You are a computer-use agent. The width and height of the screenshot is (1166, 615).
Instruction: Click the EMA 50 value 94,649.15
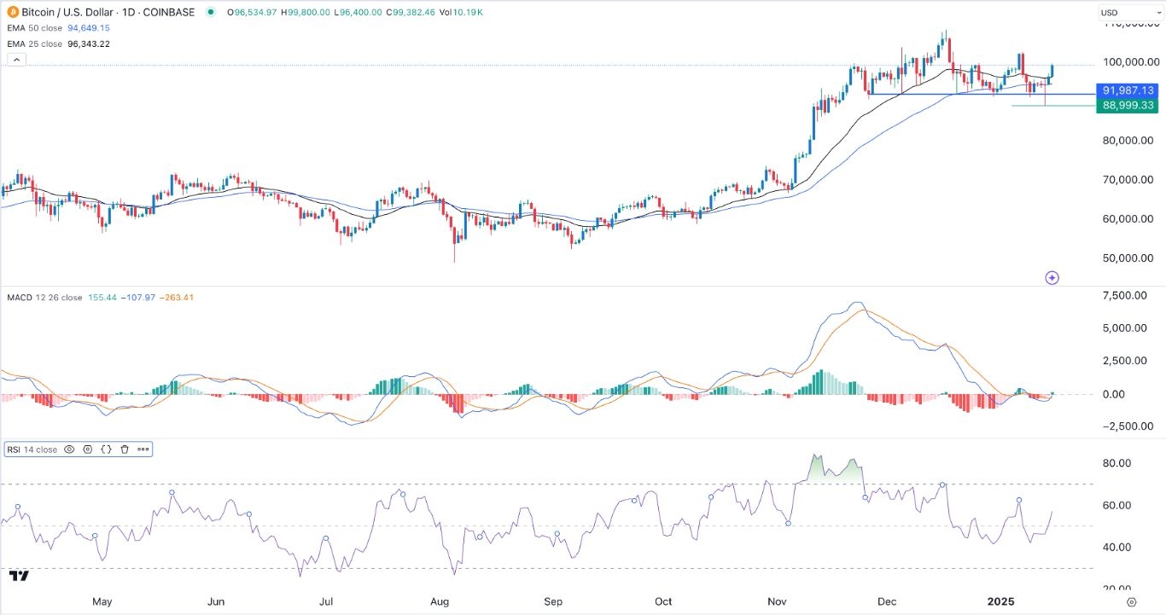click(90, 28)
